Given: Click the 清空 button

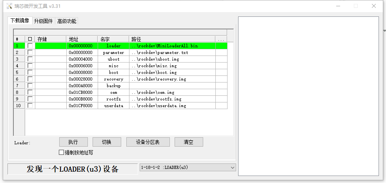Looking at the screenshot, I should pos(189,142).
